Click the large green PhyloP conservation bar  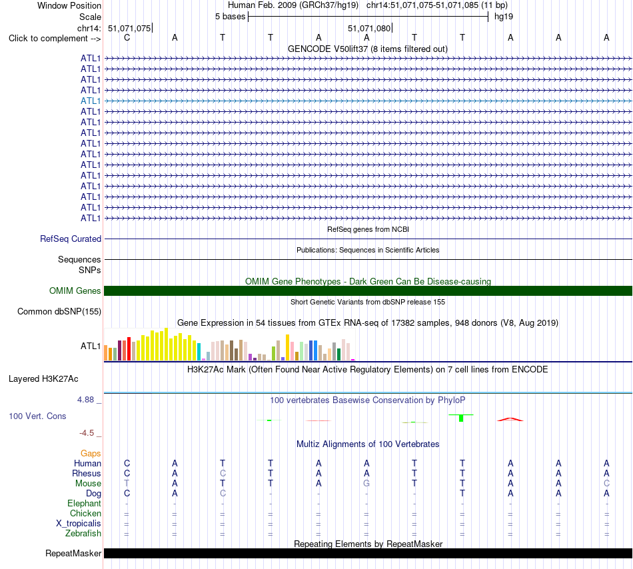point(461,418)
